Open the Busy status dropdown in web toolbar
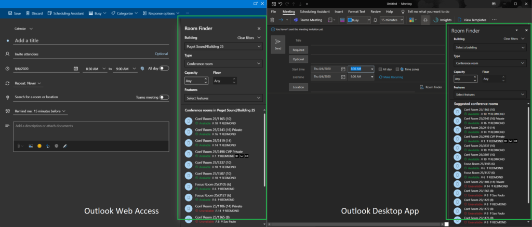The image size is (532, 227). coord(97,13)
